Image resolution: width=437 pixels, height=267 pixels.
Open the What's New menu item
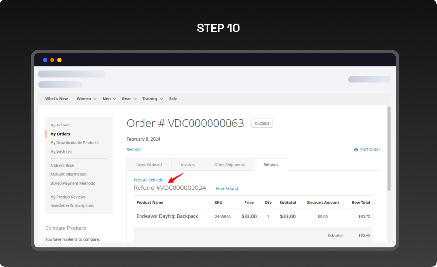(x=56, y=99)
